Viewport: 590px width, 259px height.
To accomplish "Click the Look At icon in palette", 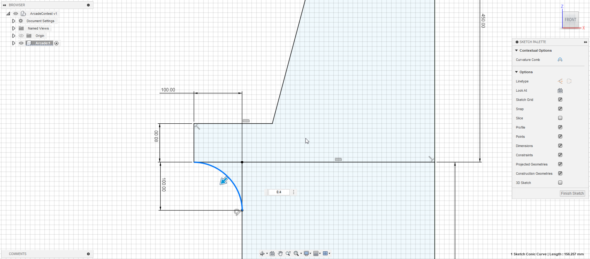I will point(560,90).
